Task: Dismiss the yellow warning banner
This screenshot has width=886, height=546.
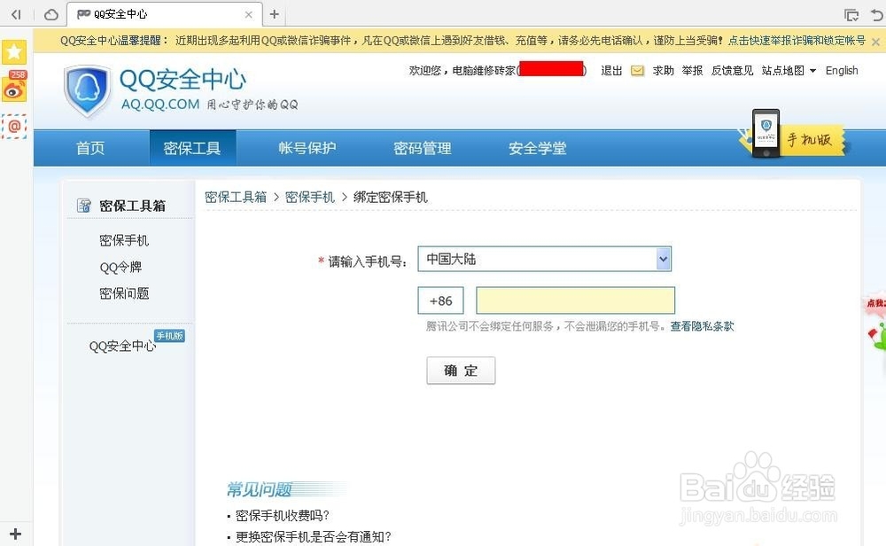Action: pyautogui.click(x=875, y=42)
